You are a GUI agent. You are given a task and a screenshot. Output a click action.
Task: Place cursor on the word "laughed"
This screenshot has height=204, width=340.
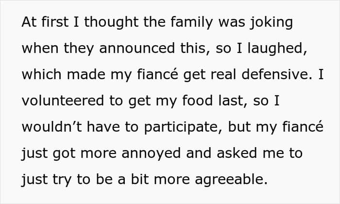point(269,49)
